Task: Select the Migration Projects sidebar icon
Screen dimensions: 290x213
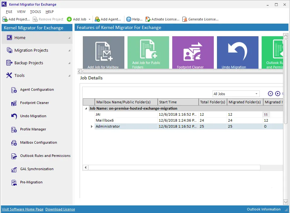Action: [9, 50]
